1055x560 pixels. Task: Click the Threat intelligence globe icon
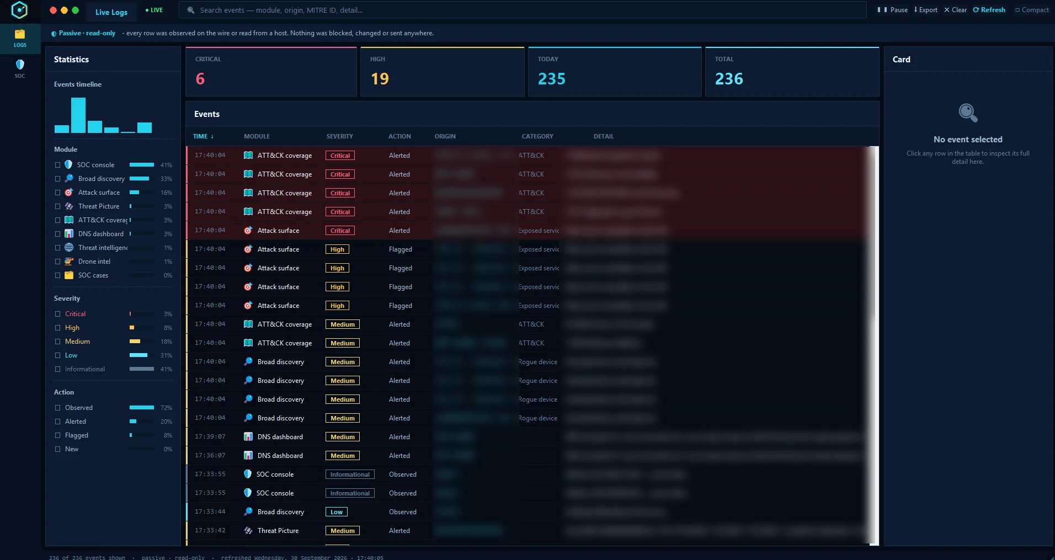[x=69, y=247]
